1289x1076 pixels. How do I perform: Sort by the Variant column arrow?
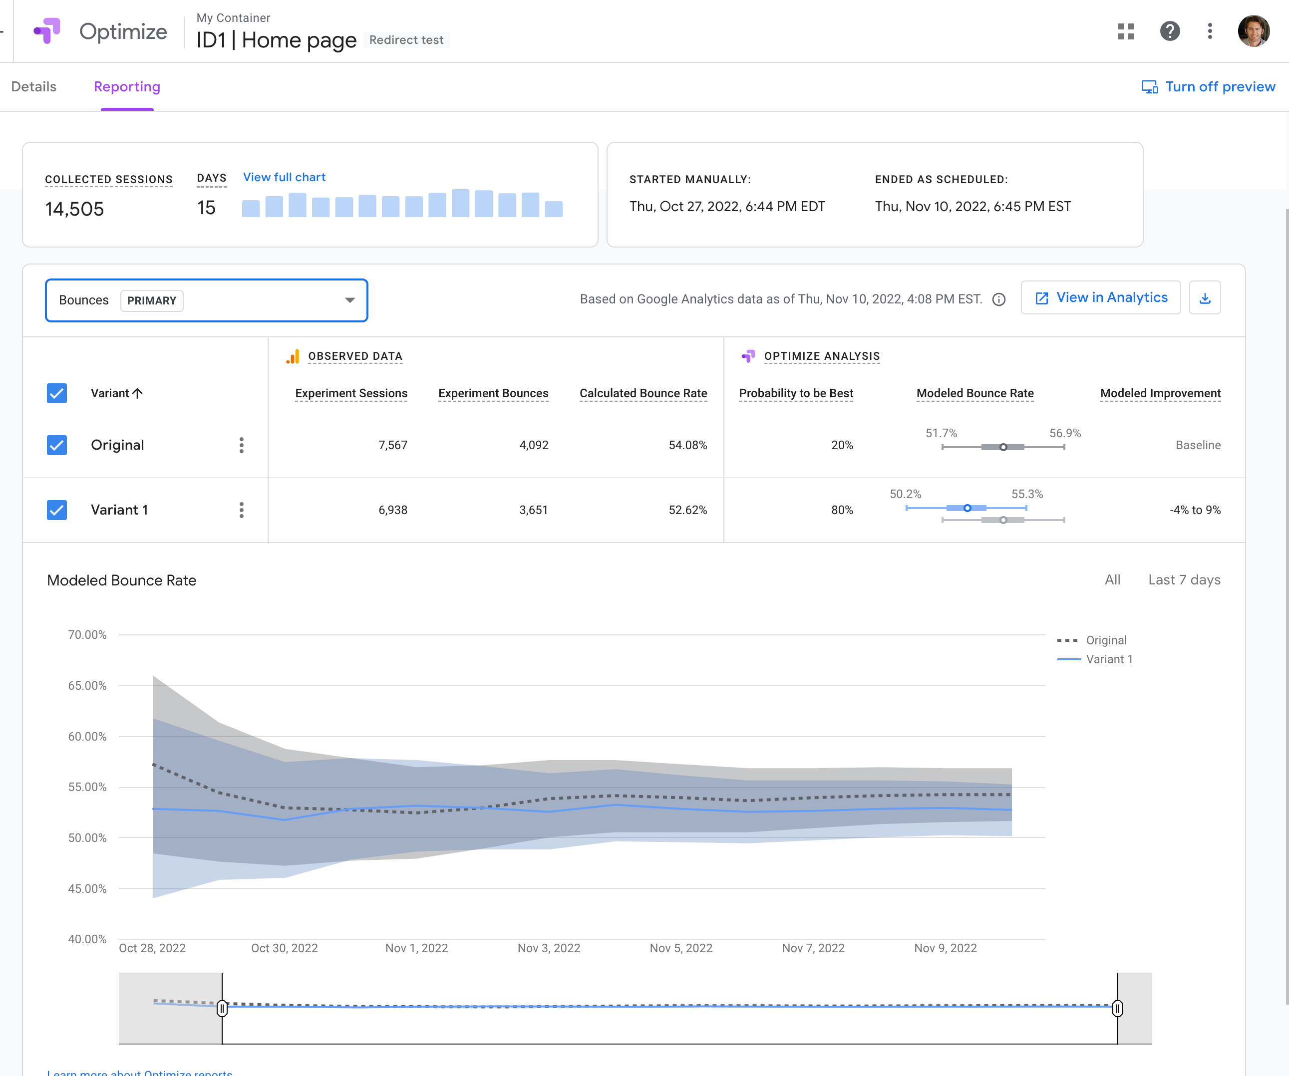pyautogui.click(x=137, y=393)
